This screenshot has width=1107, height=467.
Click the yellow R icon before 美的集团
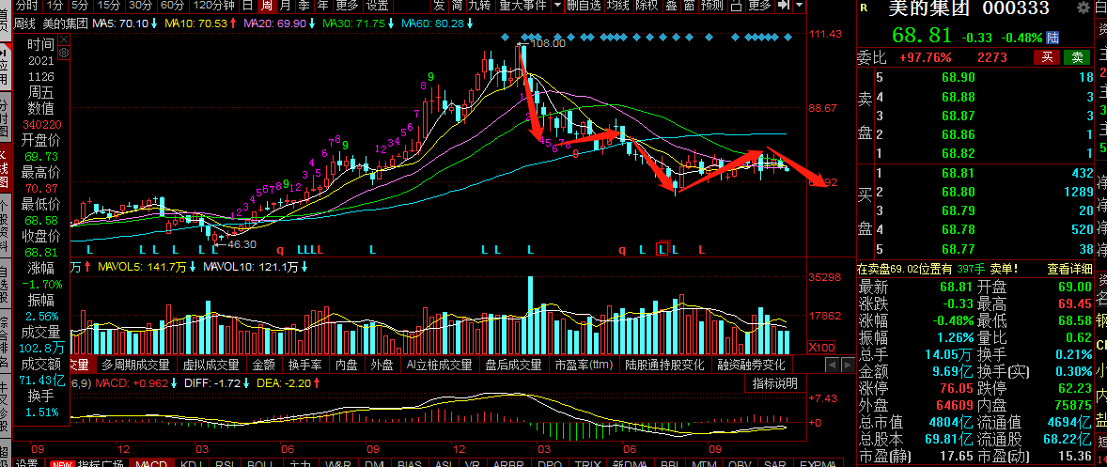click(865, 8)
